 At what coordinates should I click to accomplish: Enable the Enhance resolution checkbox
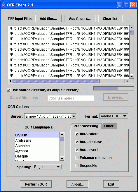point(77,157)
